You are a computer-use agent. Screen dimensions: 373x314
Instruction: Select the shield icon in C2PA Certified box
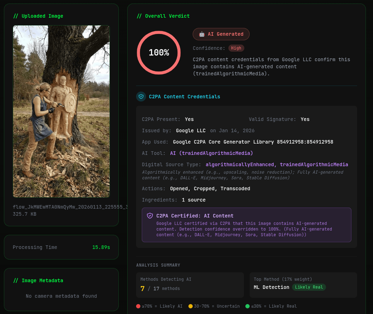(150, 215)
